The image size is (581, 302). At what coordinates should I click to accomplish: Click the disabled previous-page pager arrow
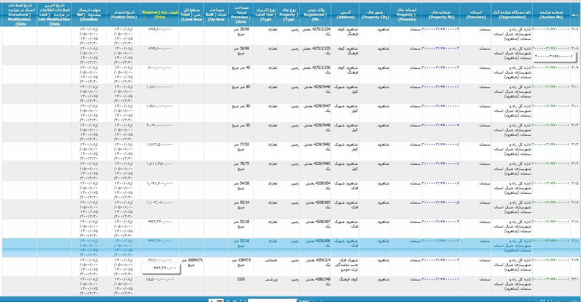(x=315, y=301)
